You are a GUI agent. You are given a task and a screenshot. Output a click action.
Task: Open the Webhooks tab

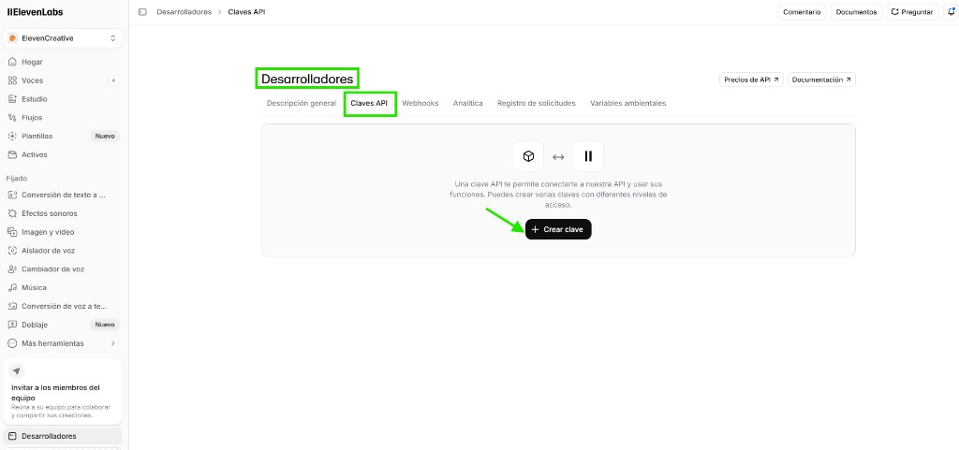[420, 103]
